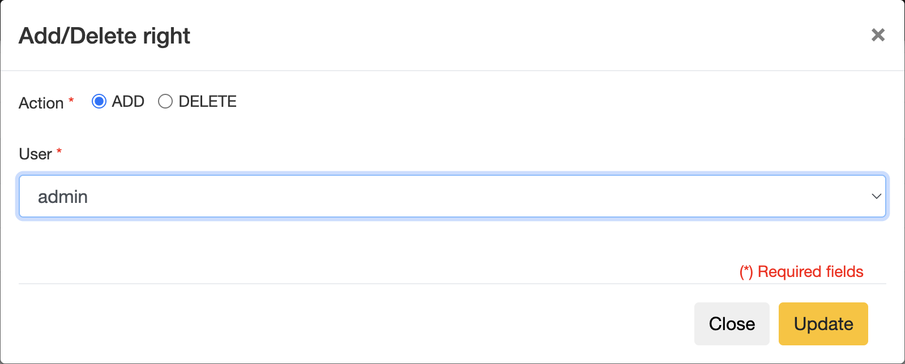Click the 'Add/Delete right' dialog title
This screenshot has height=364, width=905.
104,36
